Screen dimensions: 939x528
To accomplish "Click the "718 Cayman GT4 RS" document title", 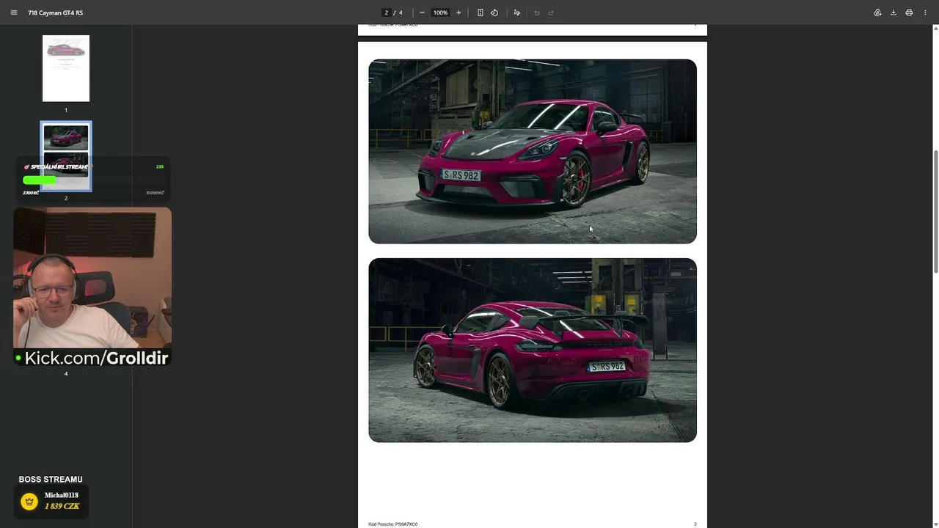I will coord(56,12).
